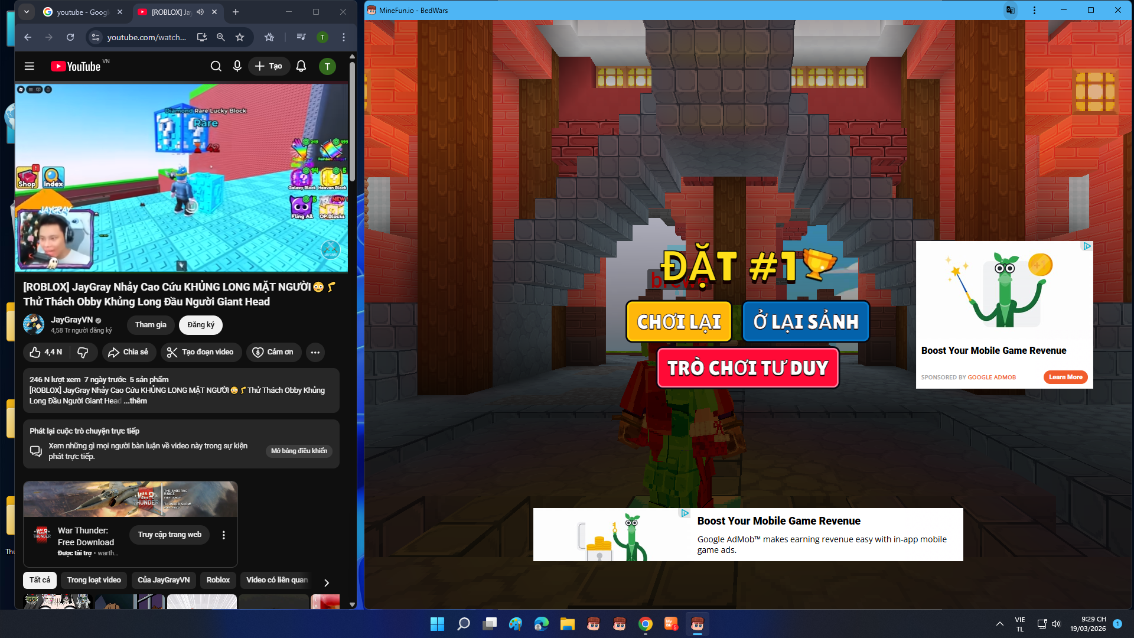This screenshot has height=638, width=1134.
Task: Click the page zoom icon in address bar
Action: [x=221, y=37]
